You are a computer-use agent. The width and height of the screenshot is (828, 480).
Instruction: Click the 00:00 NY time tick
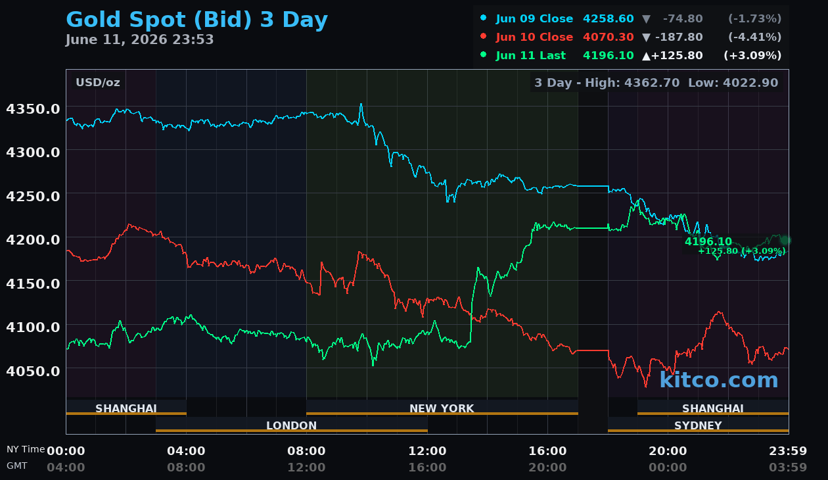(66, 451)
